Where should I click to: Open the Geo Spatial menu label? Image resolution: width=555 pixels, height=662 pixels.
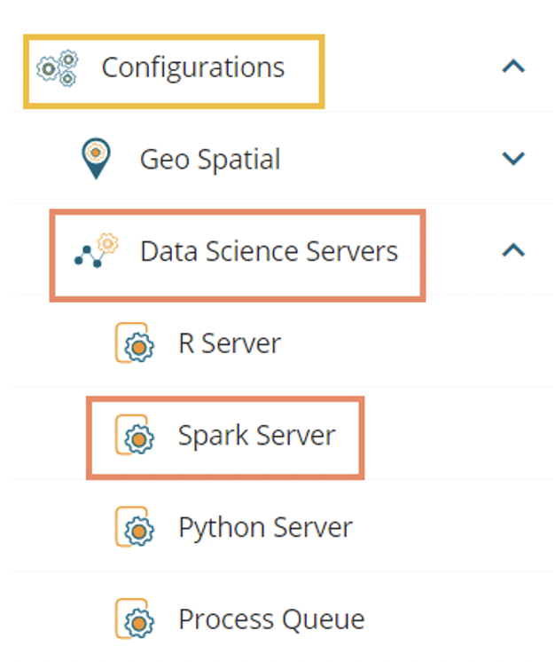[210, 160]
